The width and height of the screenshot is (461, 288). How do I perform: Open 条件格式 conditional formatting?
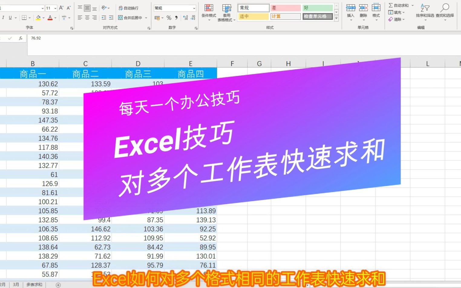pyautogui.click(x=209, y=12)
